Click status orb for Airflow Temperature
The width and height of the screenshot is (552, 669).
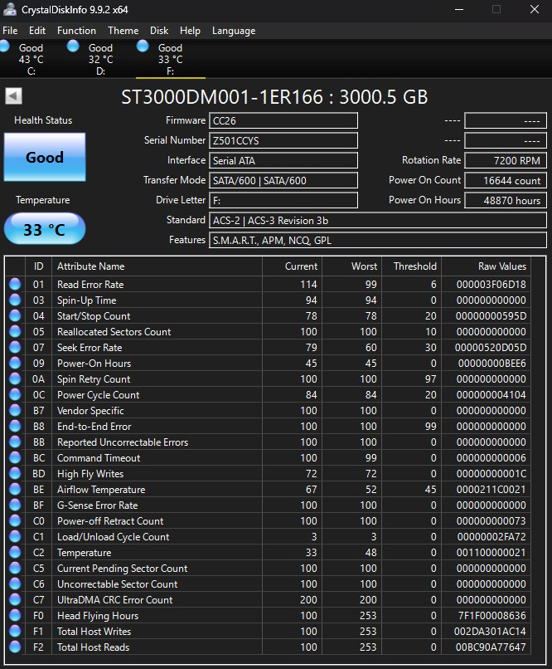(15, 490)
